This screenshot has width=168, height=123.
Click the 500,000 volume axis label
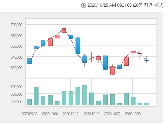click(x=16, y=94)
